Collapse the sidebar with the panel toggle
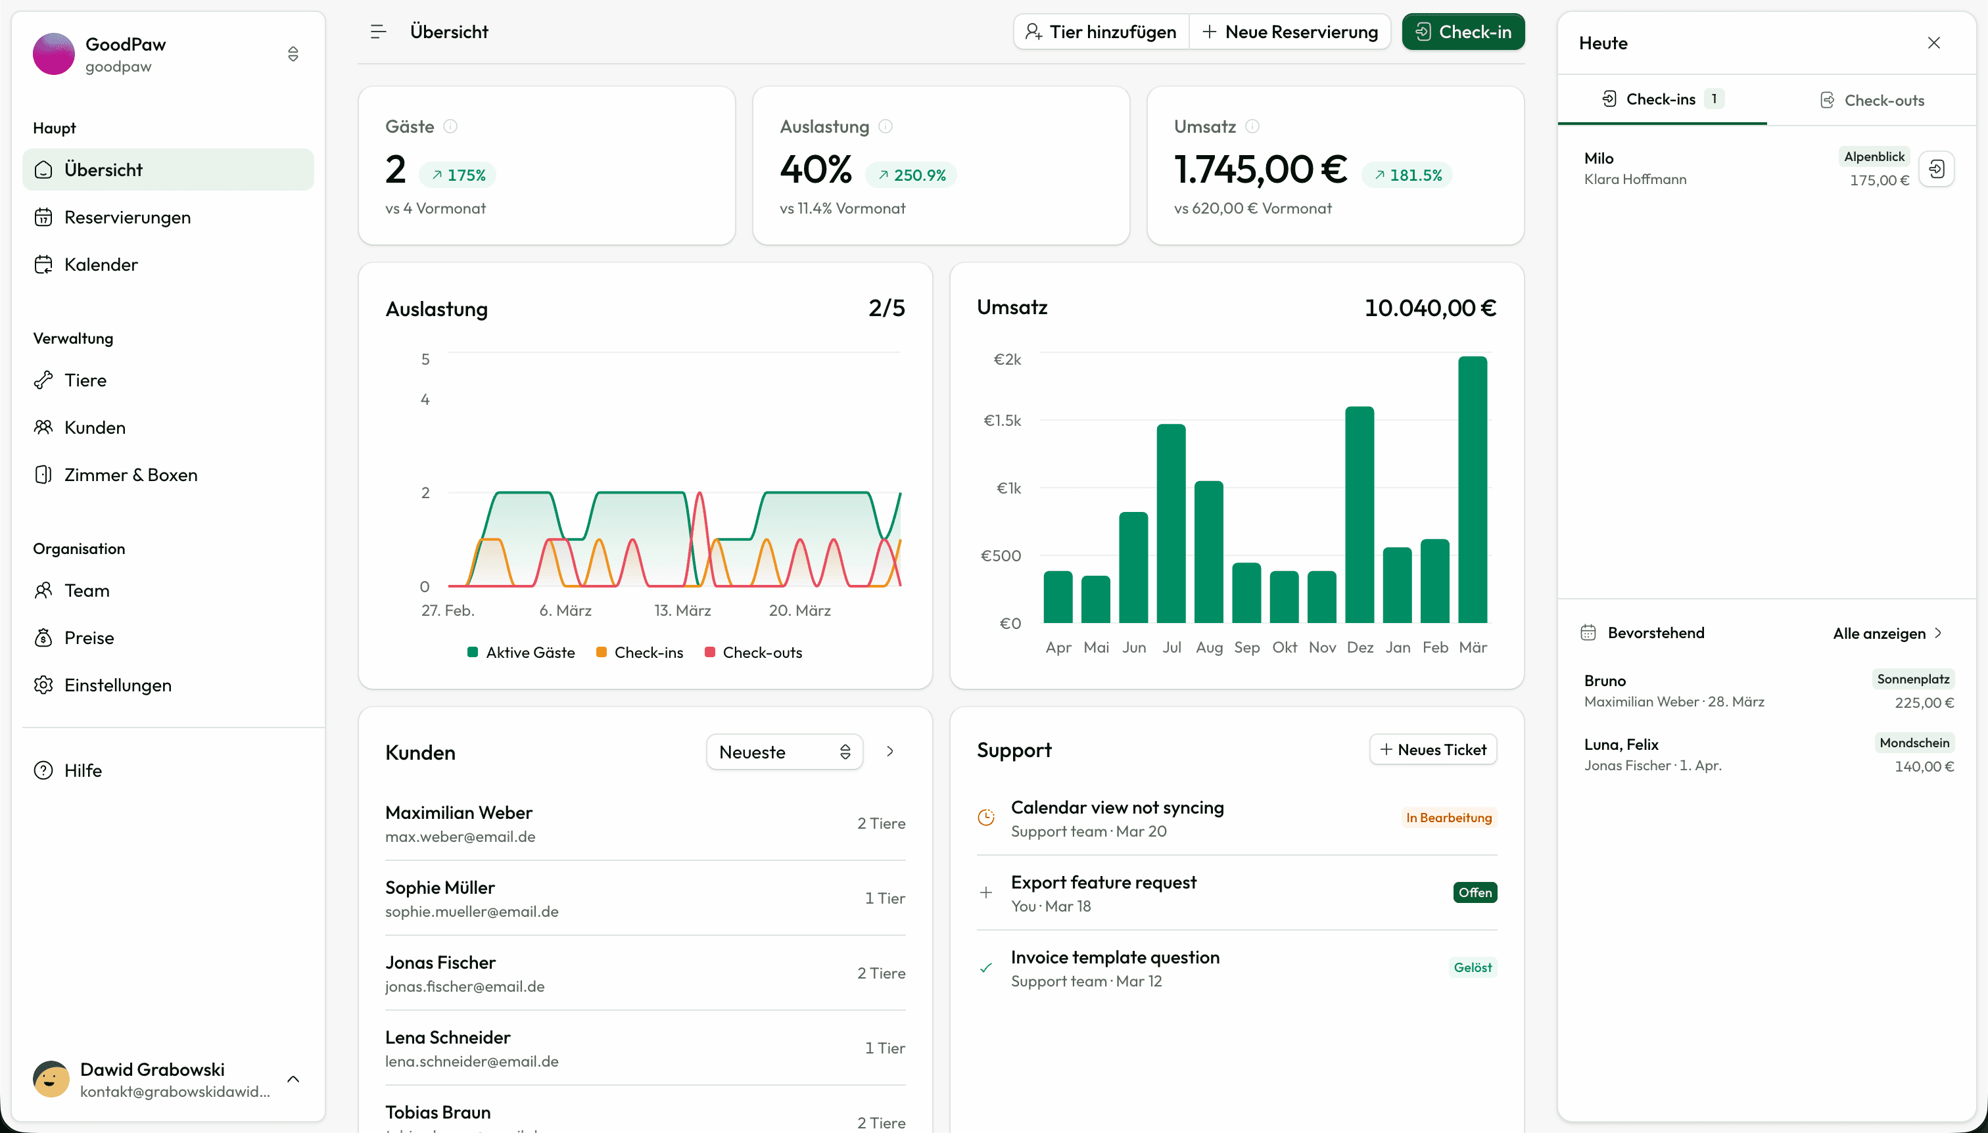The height and width of the screenshot is (1133, 1988). 378,31
